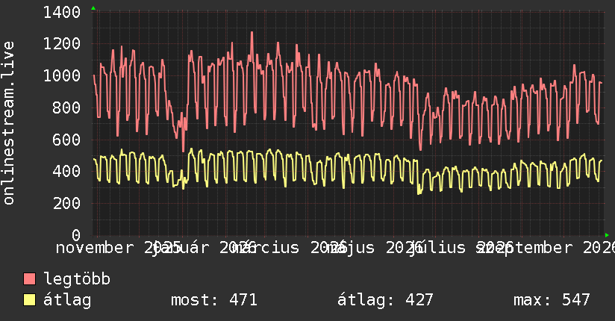This screenshot has height=321, width=615.
Task: Click the 'legtöbb' legend label
Action: click(x=77, y=278)
